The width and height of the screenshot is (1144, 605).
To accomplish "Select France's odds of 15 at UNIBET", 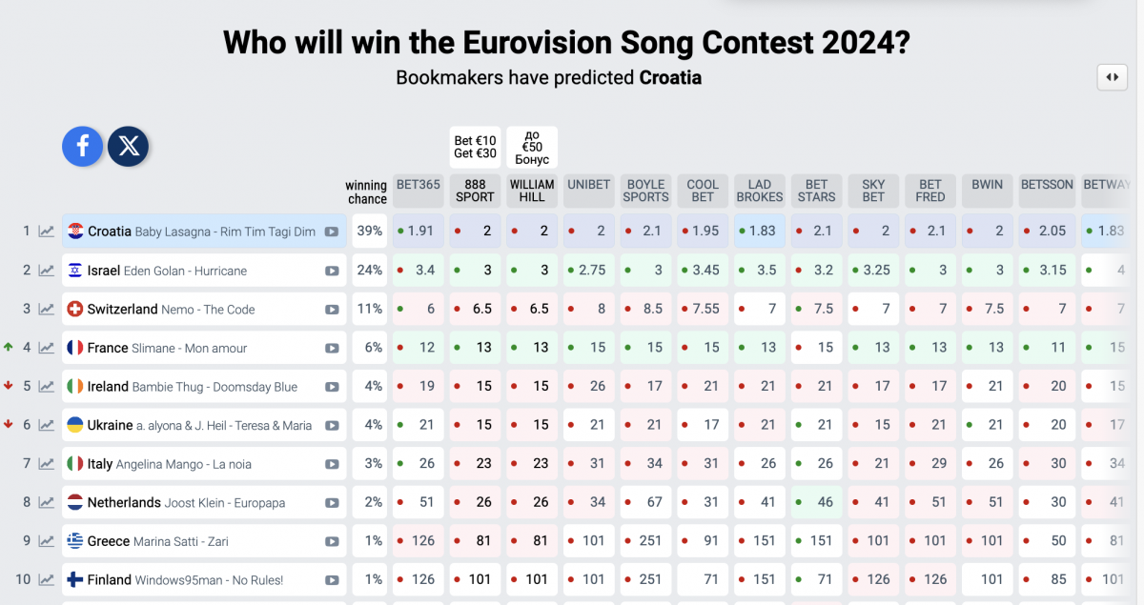I will (x=588, y=347).
